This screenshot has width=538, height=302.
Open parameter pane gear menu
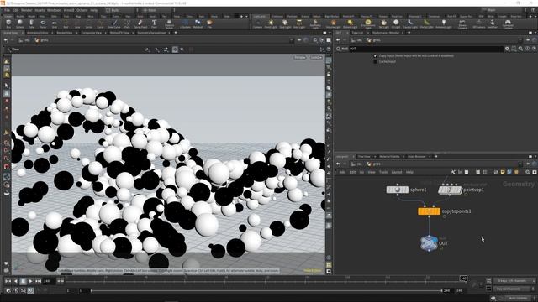tap(507, 49)
